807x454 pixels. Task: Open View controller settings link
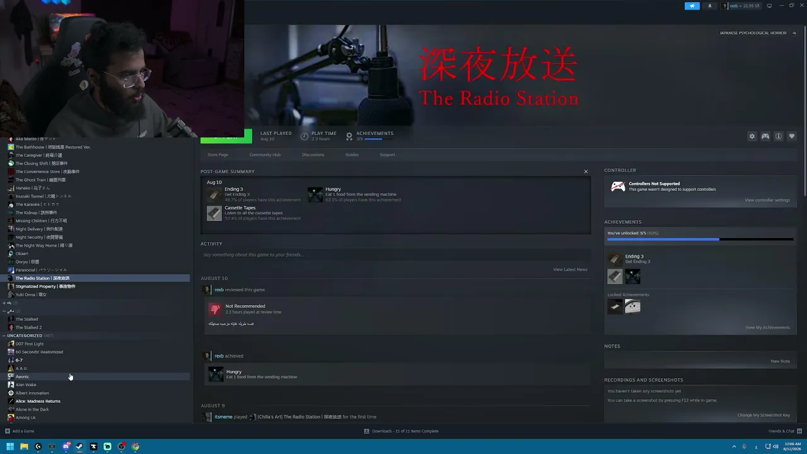[x=767, y=201]
